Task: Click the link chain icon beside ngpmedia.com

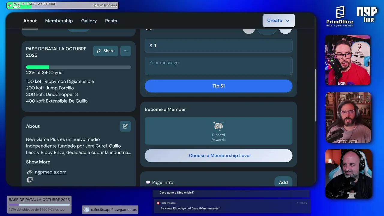Action: (30, 172)
